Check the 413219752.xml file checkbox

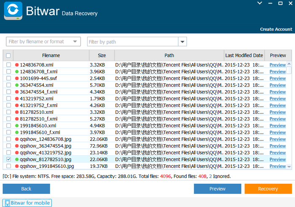8,99
